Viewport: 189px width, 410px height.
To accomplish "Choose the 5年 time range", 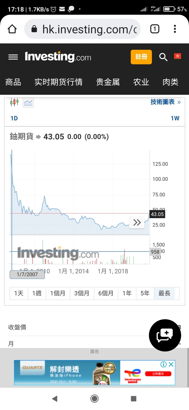I will click(145, 293).
